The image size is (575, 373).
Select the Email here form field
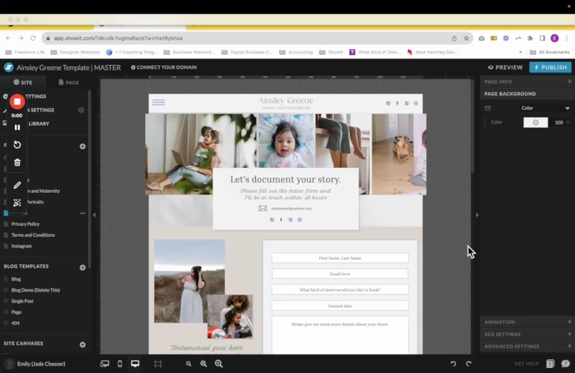click(340, 274)
